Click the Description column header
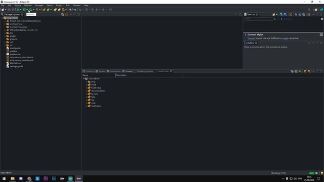The height and width of the screenshot is (182, 324). [x=149, y=75]
